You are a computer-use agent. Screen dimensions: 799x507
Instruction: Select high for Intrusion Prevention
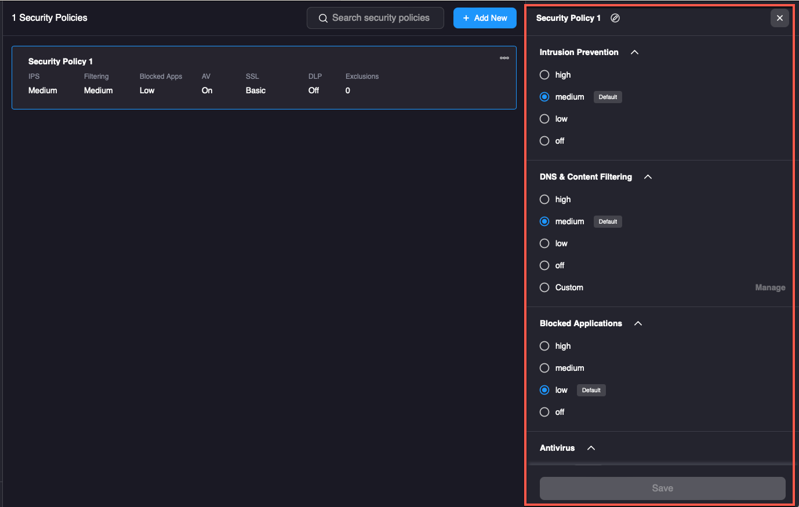[x=544, y=75]
